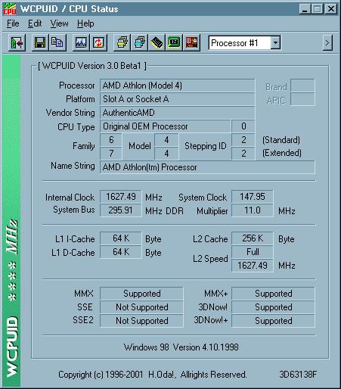The width and height of the screenshot is (341, 389).
Task: Click the Multiplier 11.0 value
Action: coord(253,210)
